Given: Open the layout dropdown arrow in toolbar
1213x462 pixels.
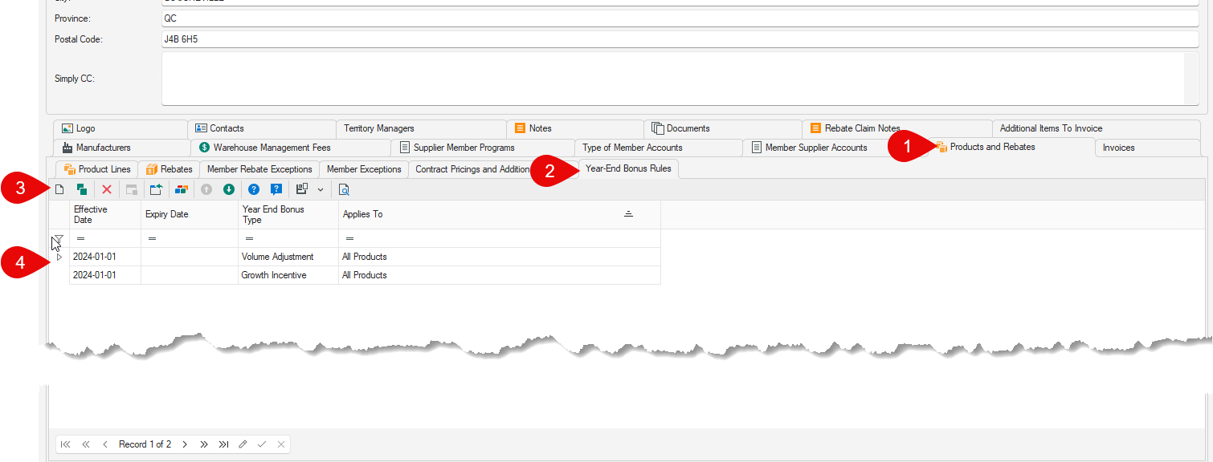Looking at the screenshot, I should (321, 189).
